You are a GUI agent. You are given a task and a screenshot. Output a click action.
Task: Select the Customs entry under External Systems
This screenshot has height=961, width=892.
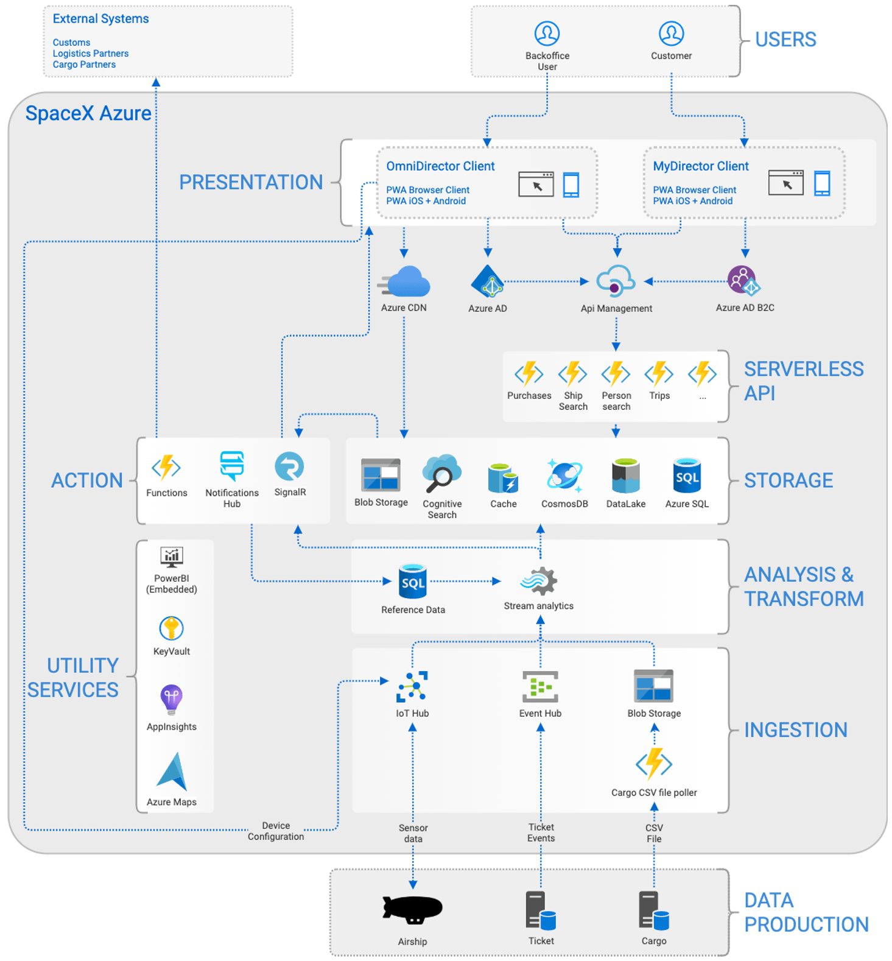(71, 43)
